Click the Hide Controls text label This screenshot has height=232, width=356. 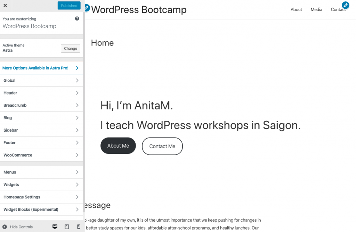tap(21, 227)
